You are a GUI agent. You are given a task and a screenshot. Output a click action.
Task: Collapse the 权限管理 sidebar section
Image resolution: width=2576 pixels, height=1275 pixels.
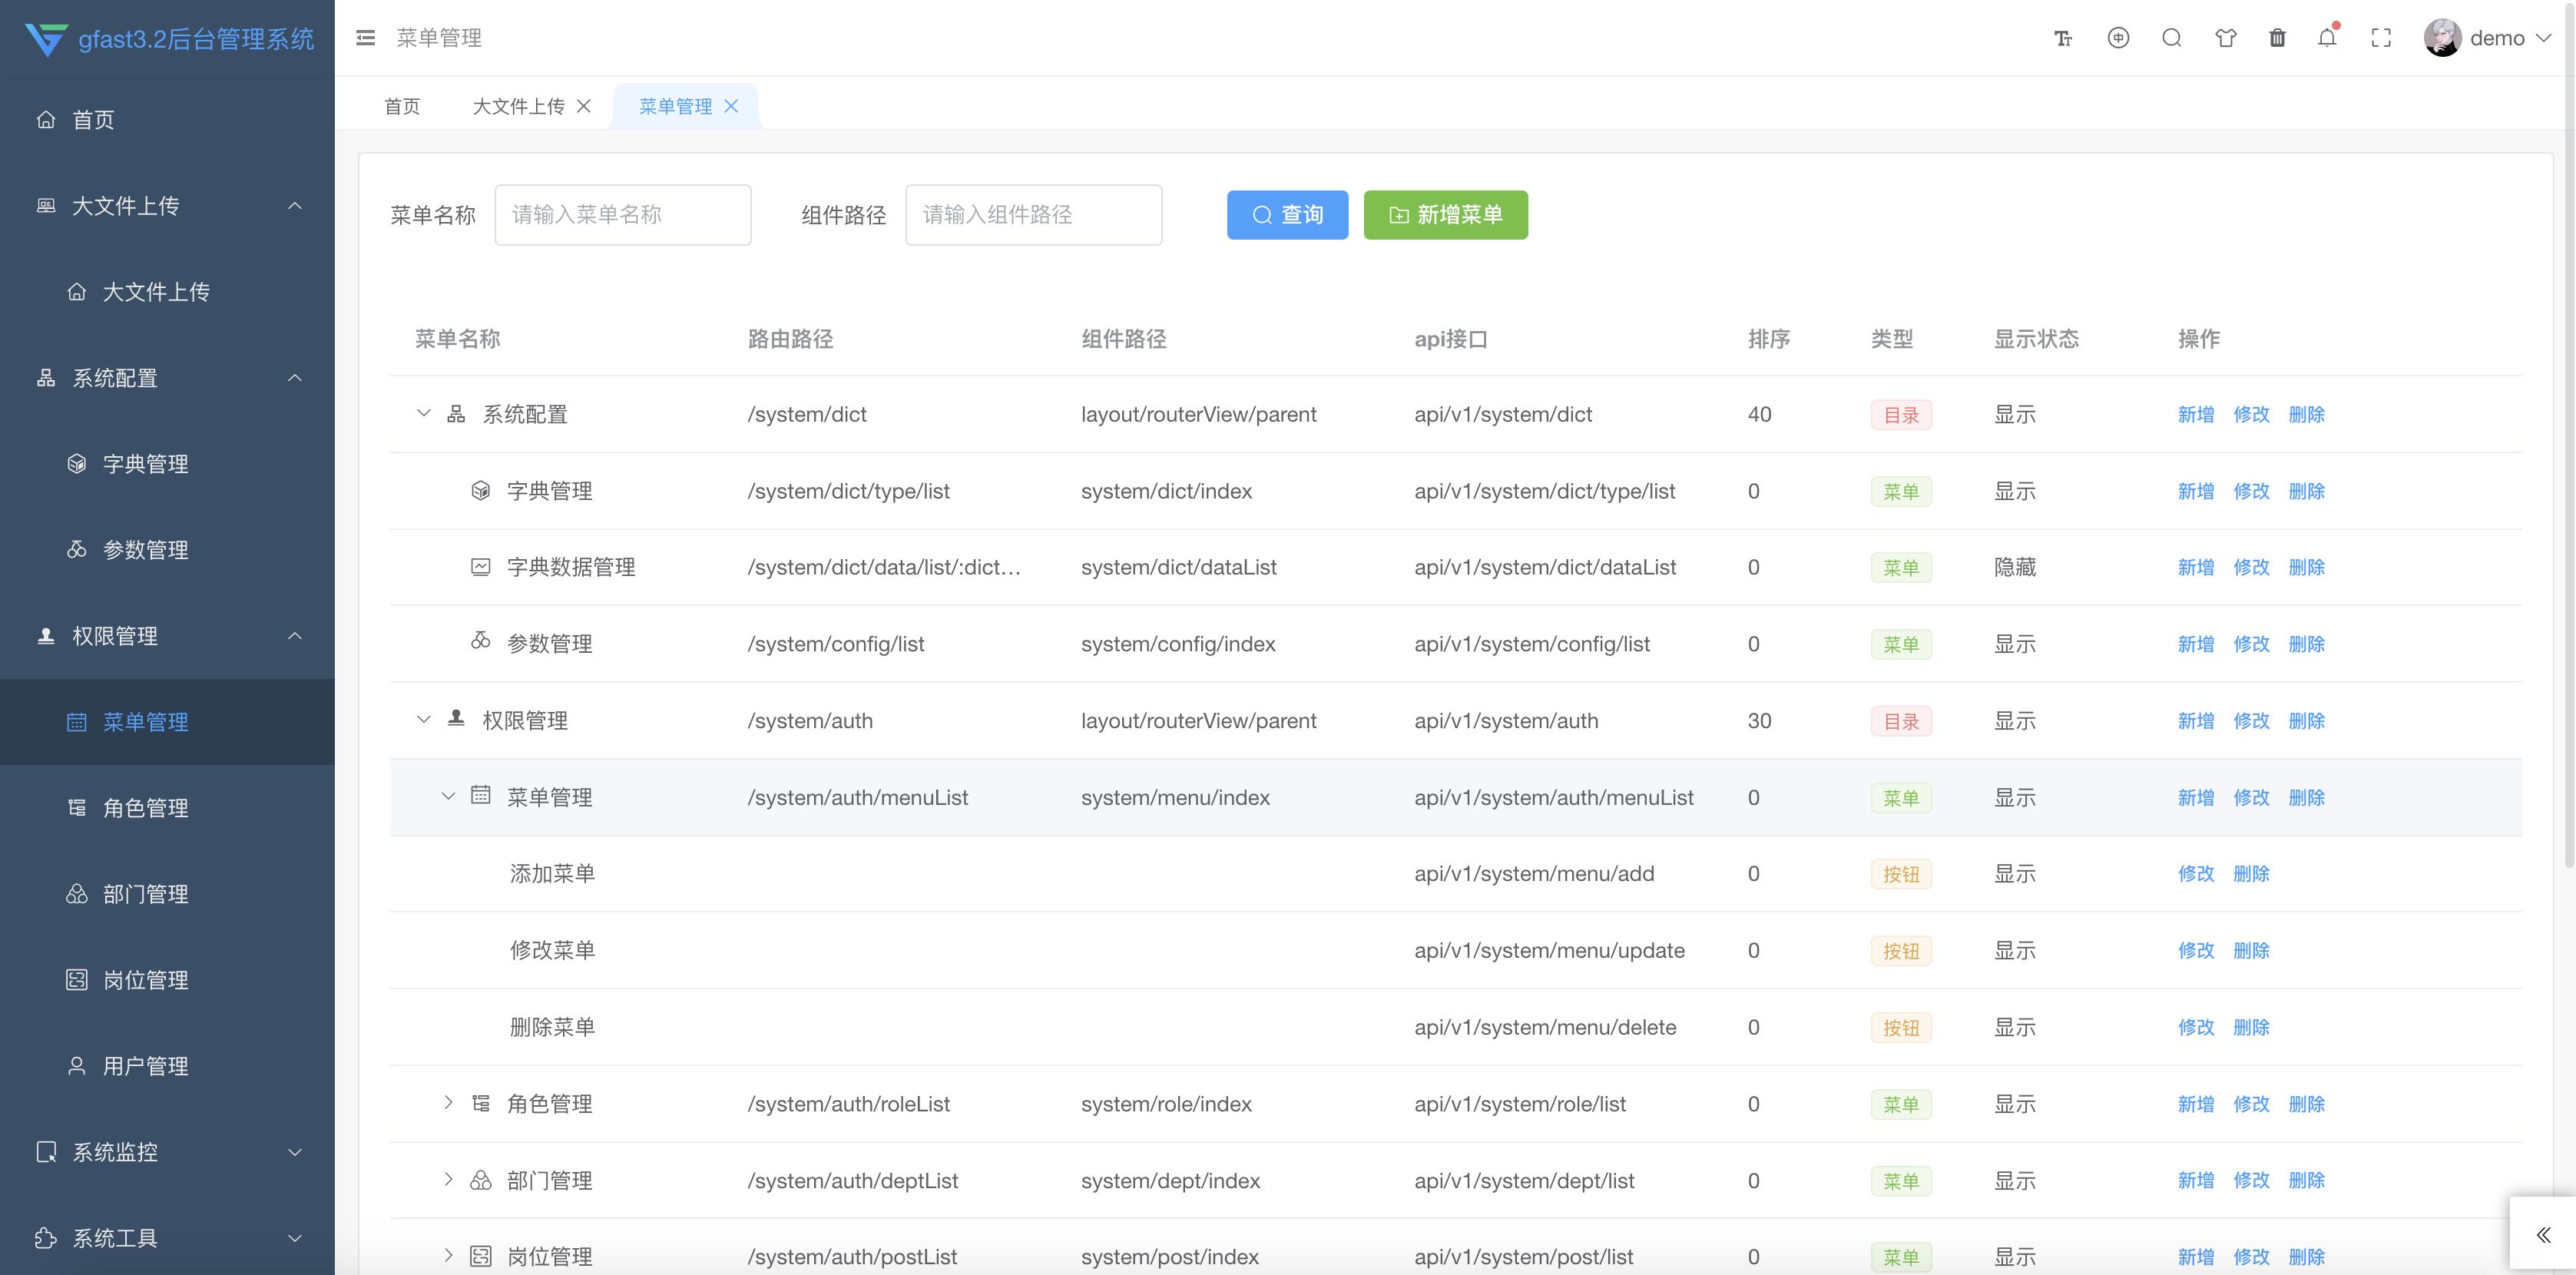tap(294, 636)
